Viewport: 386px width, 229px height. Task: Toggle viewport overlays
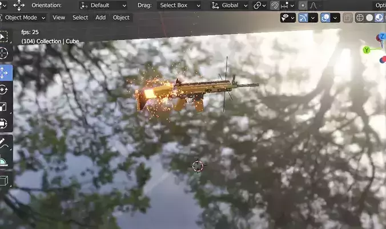click(325, 18)
